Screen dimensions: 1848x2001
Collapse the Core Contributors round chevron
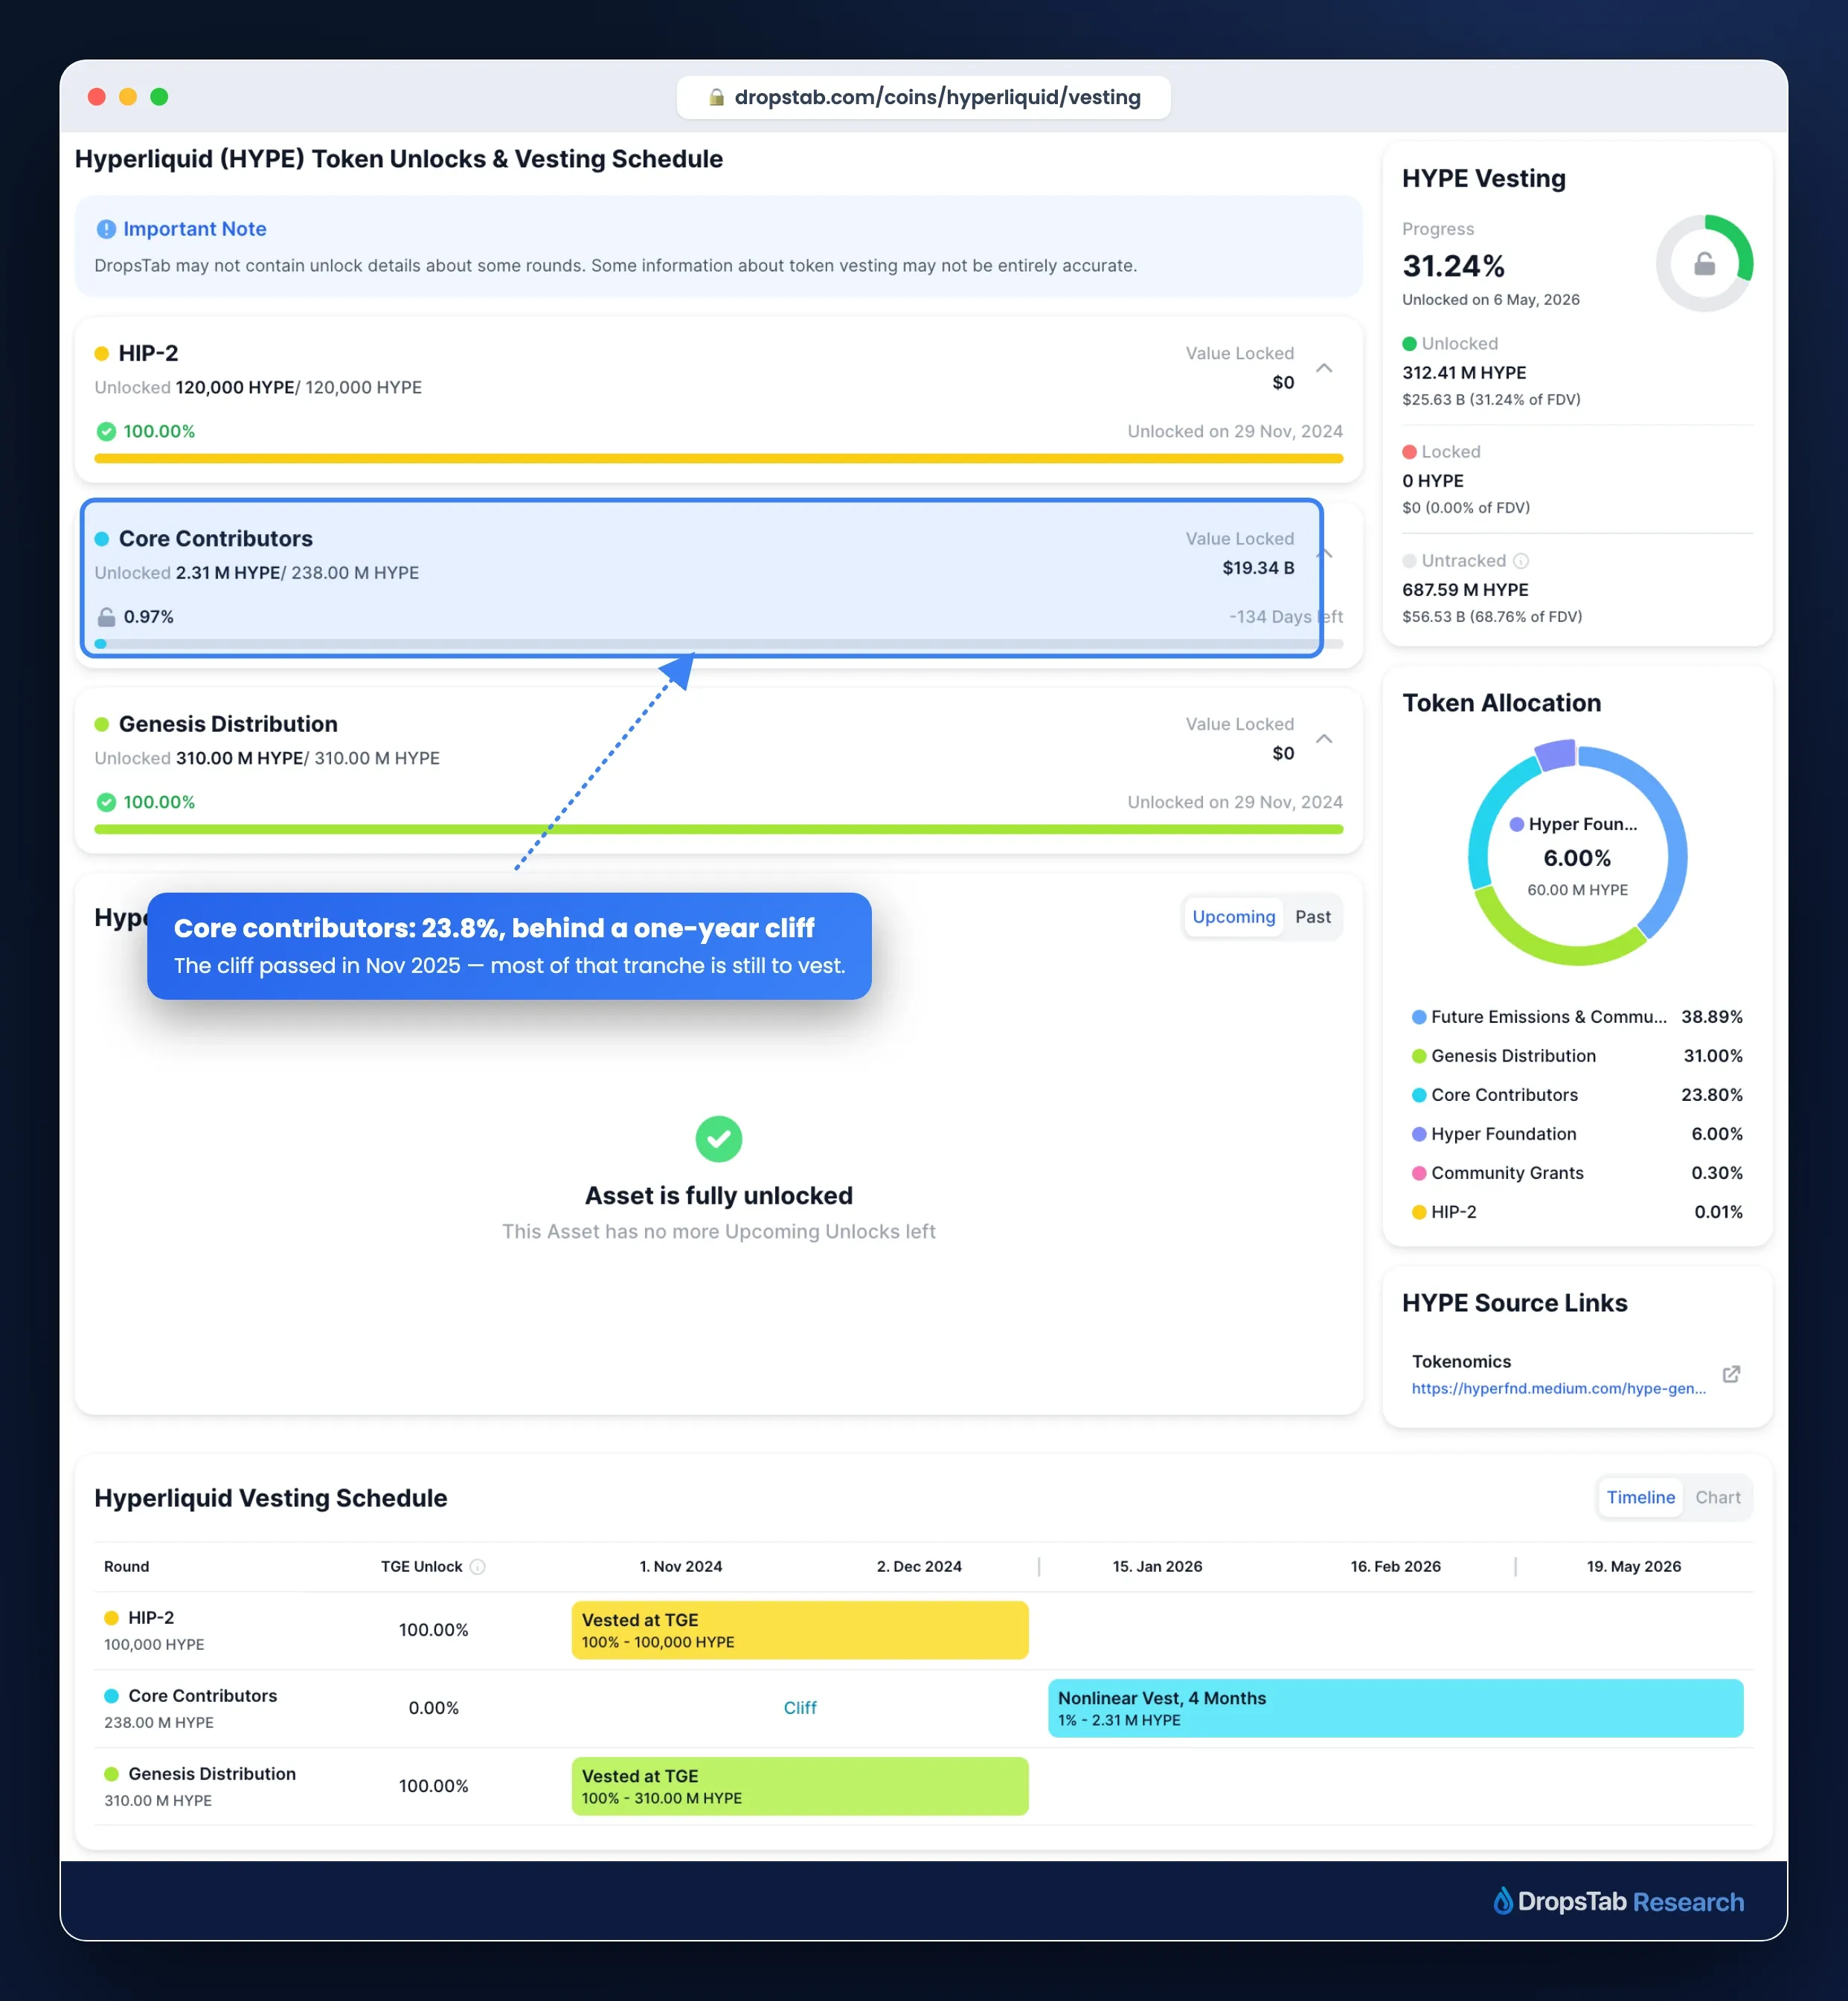[1326, 553]
